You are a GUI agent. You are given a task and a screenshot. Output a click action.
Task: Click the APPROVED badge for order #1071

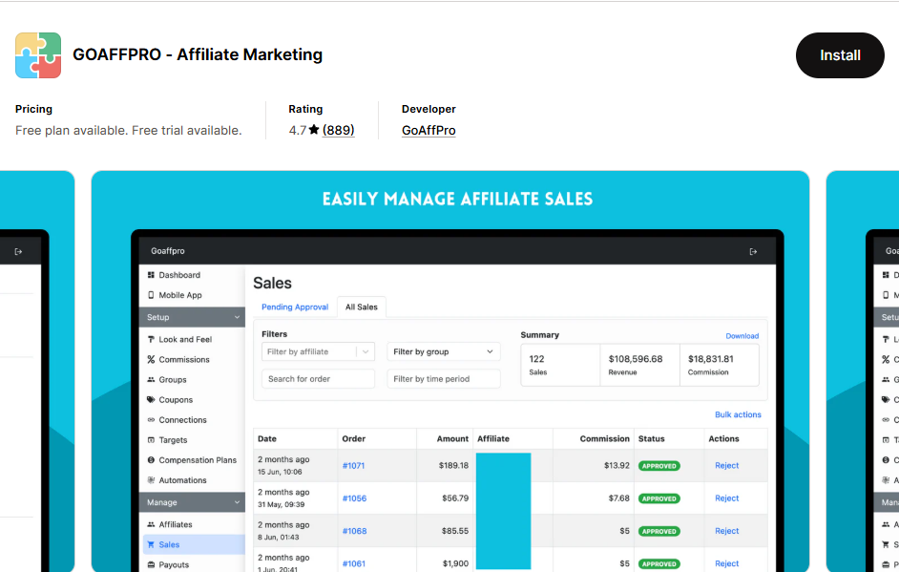(x=659, y=466)
